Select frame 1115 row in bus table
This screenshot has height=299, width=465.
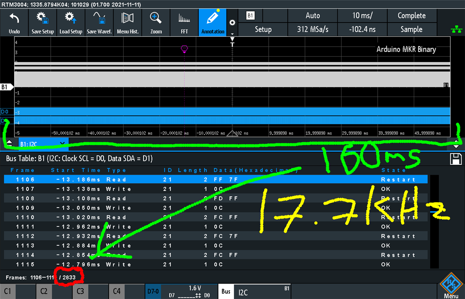coord(215,264)
